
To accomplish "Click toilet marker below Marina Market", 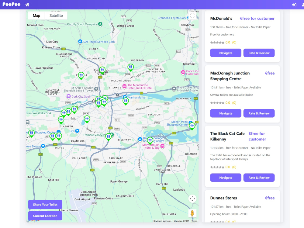I will pyautogui.click(x=126, y=101).
